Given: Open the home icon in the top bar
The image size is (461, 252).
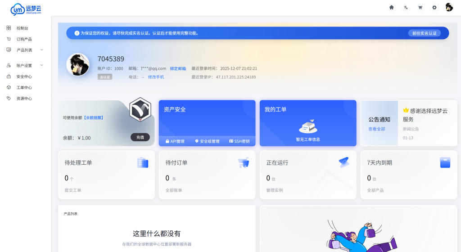Looking at the screenshot, I should [391, 8].
